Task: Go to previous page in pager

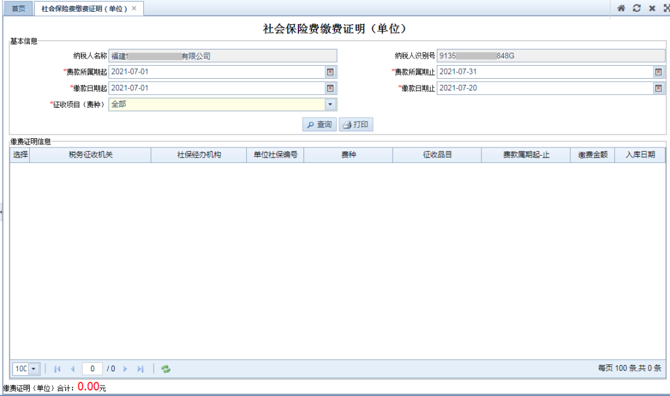Action: coord(73,369)
